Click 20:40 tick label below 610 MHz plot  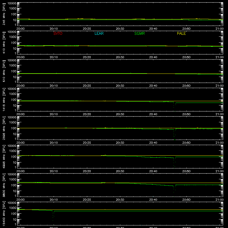coord(153,86)
